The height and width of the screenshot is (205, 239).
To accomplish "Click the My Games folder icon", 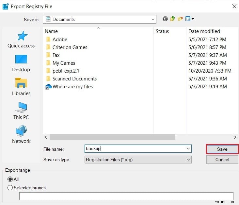I will [x=48, y=63].
